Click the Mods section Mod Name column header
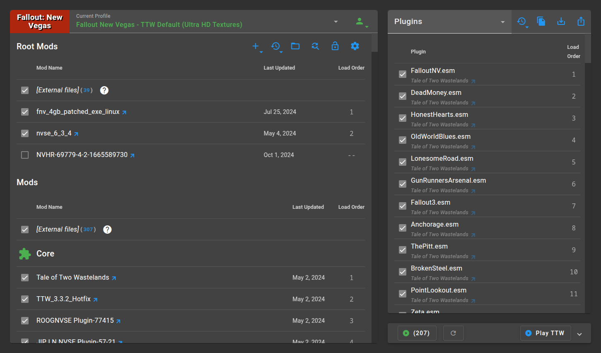 click(49, 207)
